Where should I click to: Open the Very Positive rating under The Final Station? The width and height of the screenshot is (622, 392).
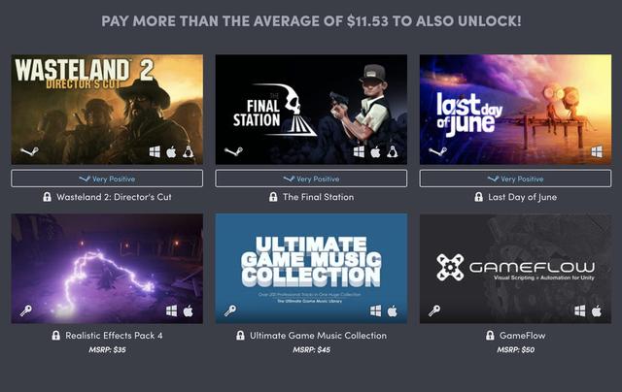tap(311, 179)
